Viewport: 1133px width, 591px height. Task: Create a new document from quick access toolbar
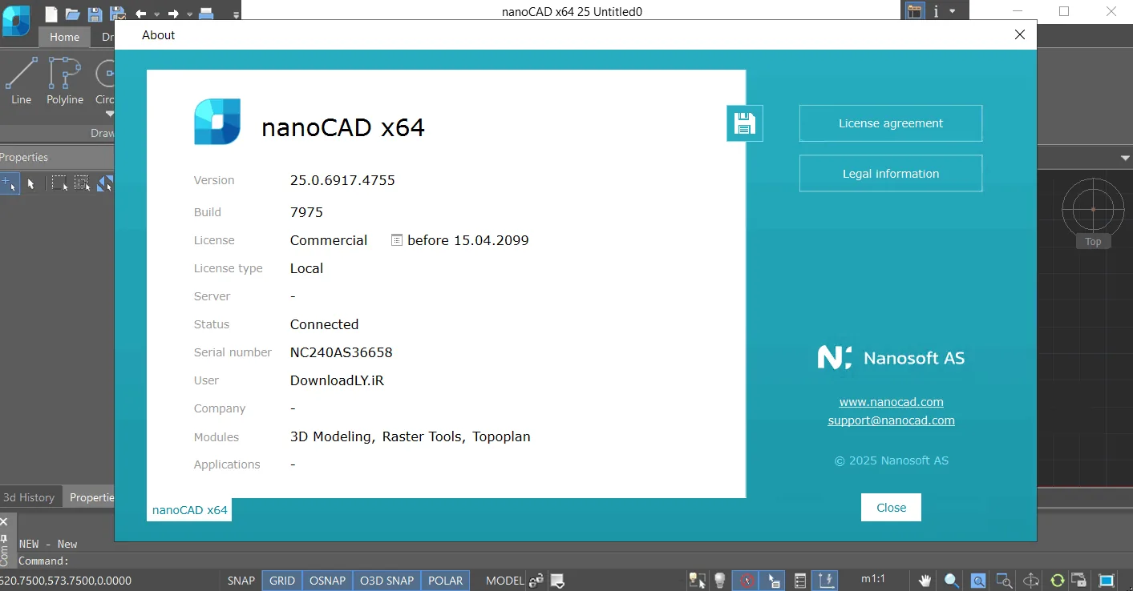pyautogui.click(x=51, y=13)
